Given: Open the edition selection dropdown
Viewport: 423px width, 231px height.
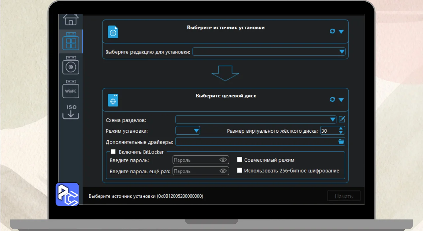Looking at the screenshot, I should [x=269, y=52].
